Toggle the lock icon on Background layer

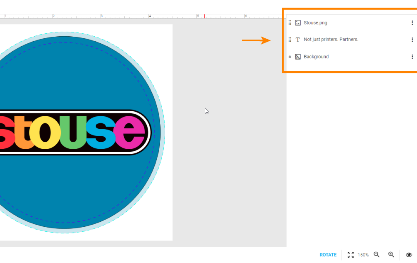(290, 57)
